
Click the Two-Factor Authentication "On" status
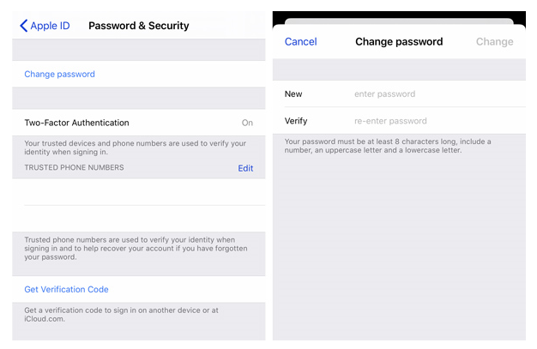247,123
